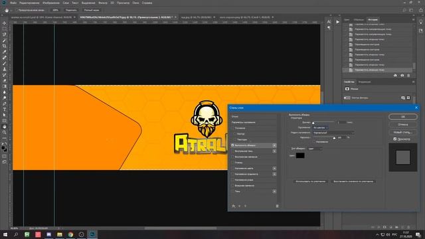The width and height of the screenshot is (425, 239).
Task: Select the Rectangle shape tool
Action: (5, 121)
